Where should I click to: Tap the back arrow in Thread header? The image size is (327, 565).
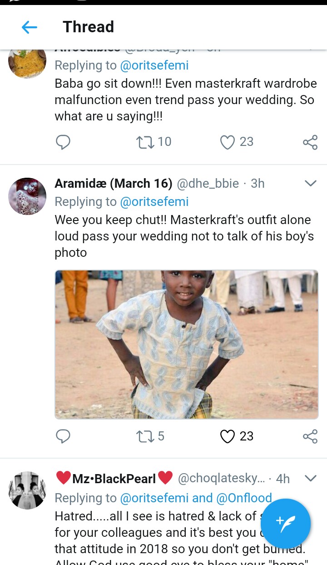(30, 27)
